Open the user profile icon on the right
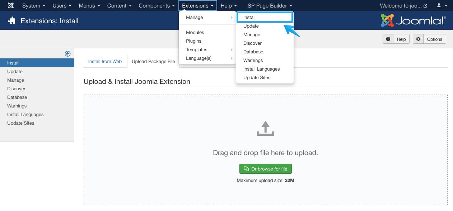The width and height of the screenshot is (453, 211). [x=439, y=5]
